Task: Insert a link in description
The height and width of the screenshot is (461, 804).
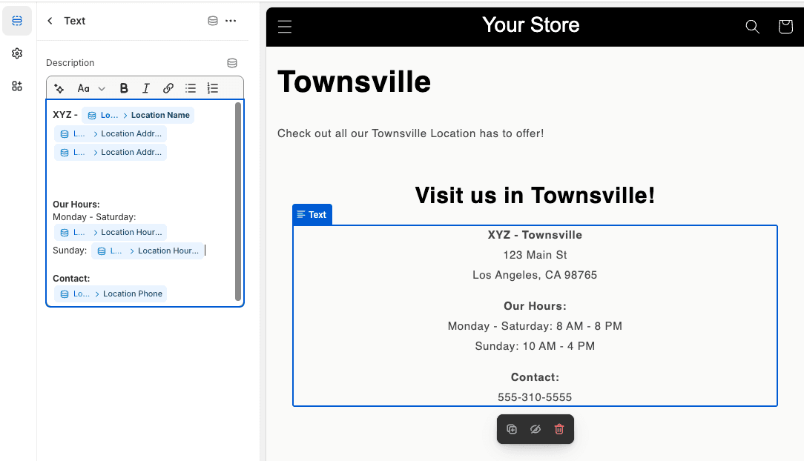Action: pyautogui.click(x=168, y=88)
